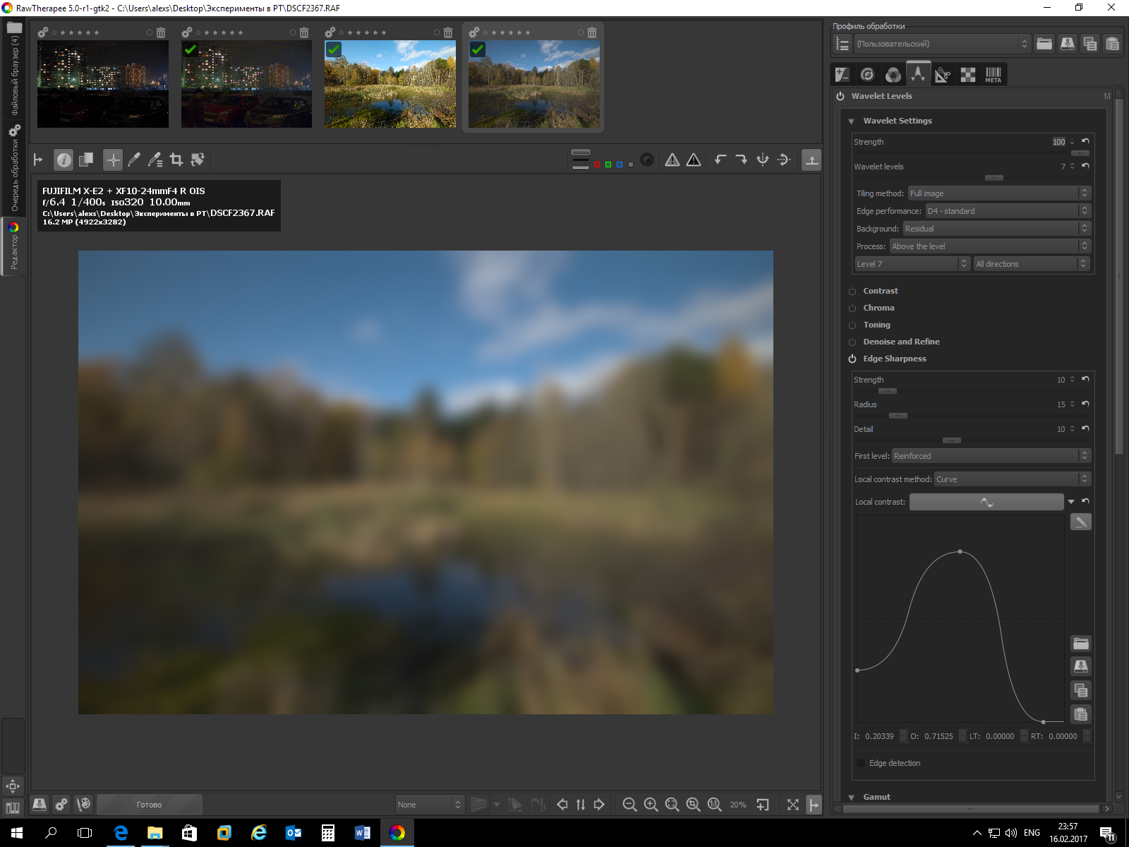Zoom out of the preview
Viewport: 1129px width, 847px height.
pos(630,805)
